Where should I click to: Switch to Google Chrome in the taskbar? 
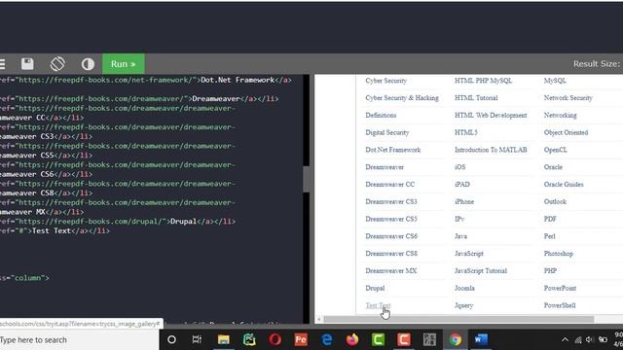click(456, 339)
